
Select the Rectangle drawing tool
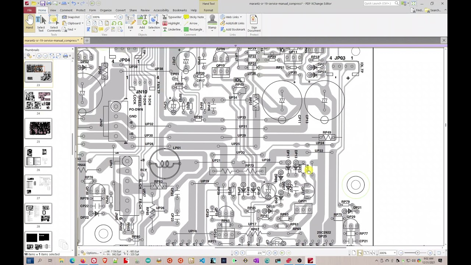(x=193, y=29)
